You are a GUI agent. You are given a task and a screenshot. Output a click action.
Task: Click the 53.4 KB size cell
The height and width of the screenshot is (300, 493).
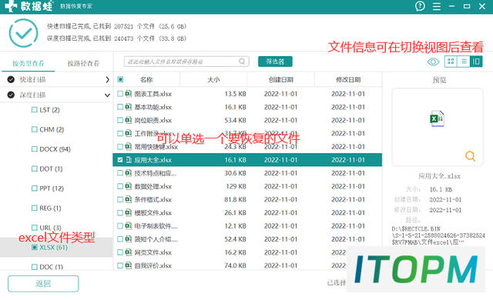[235, 120]
